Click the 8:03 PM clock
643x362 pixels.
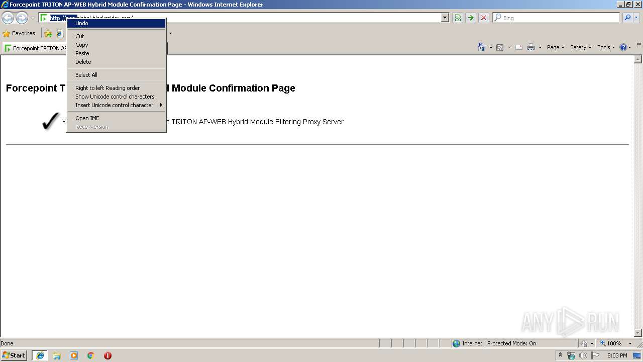(617, 355)
